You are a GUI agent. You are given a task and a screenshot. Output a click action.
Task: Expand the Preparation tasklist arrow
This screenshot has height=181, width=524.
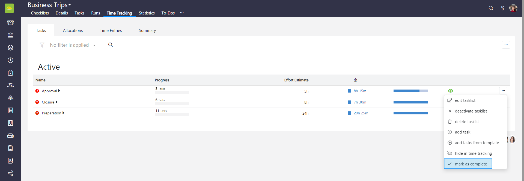64,113
